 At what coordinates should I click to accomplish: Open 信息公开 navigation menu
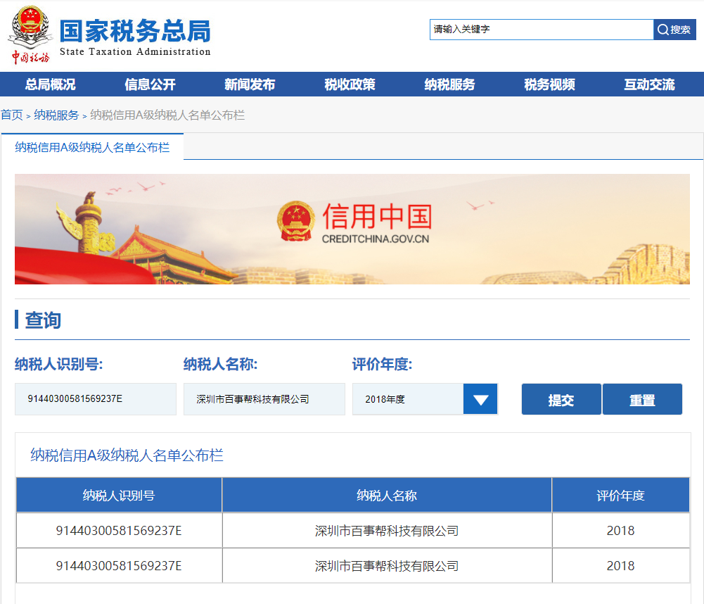click(x=150, y=84)
